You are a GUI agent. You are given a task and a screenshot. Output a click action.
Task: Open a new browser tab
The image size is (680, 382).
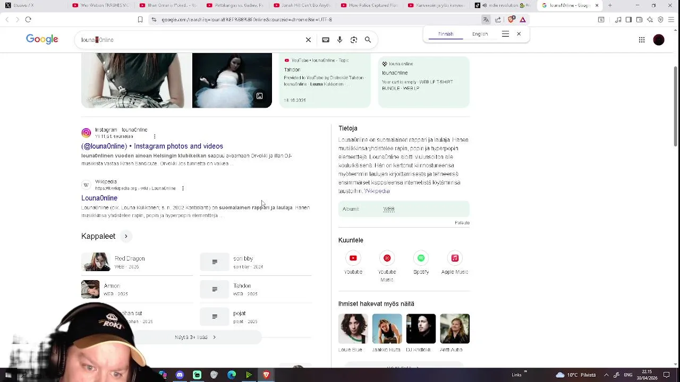click(610, 5)
